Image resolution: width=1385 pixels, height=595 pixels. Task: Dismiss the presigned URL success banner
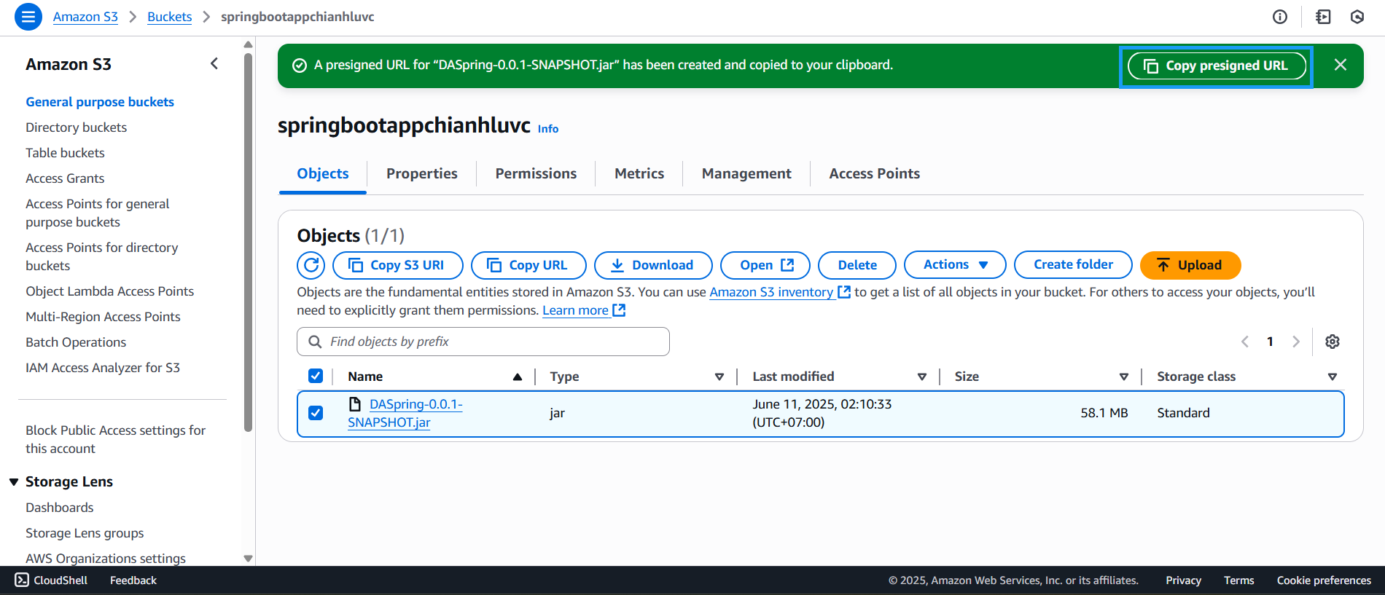tap(1340, 65)
